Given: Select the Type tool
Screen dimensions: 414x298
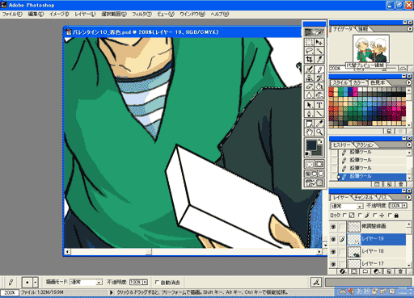Looking at the screenshot, I should (319, 105).
